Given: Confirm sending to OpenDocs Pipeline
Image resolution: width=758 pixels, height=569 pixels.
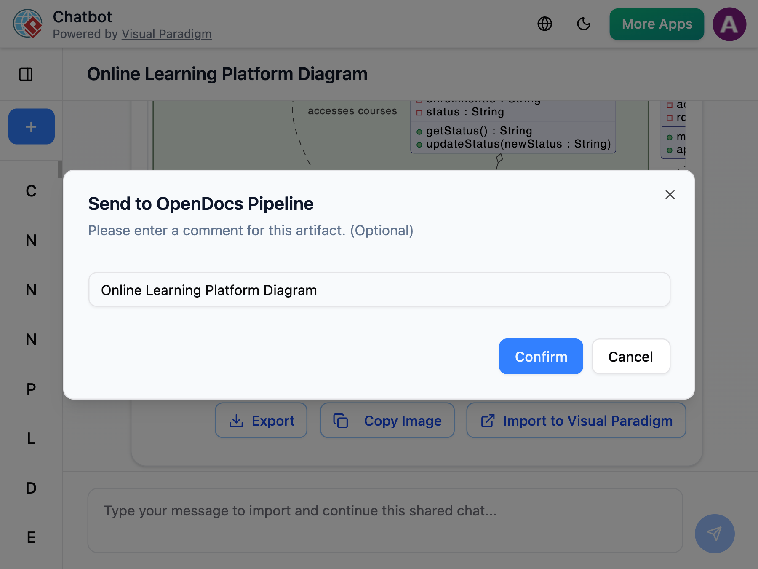Looking at the screenshot, I should click(x=541, y=356).
